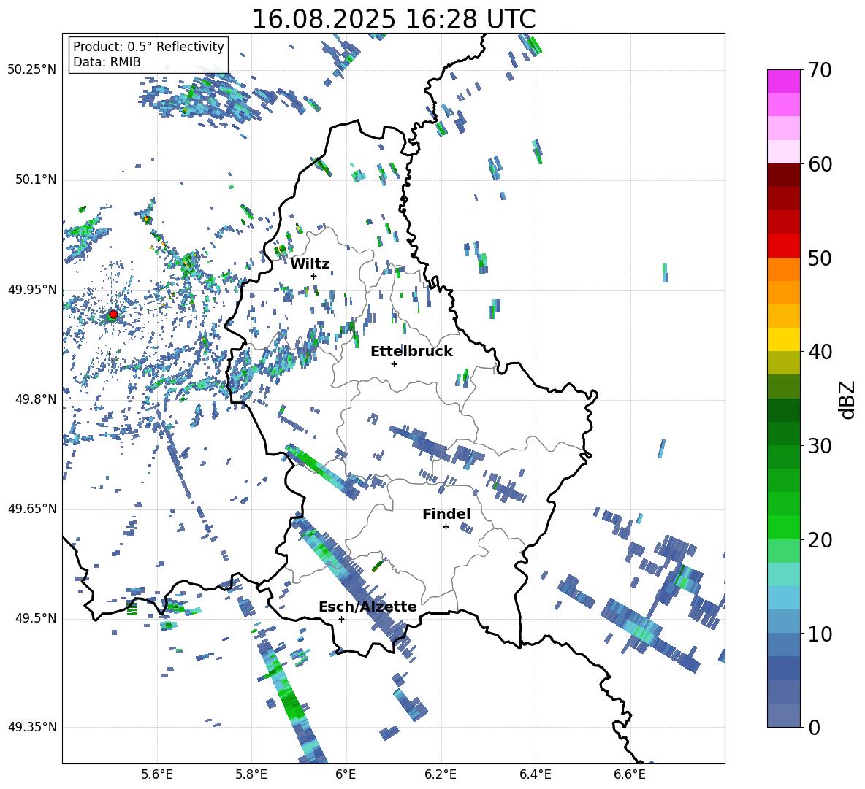Click 'Product: 0.5° Reflectivity' legend text
Viewport: 865px width, 789px height.
coord(148,46)
